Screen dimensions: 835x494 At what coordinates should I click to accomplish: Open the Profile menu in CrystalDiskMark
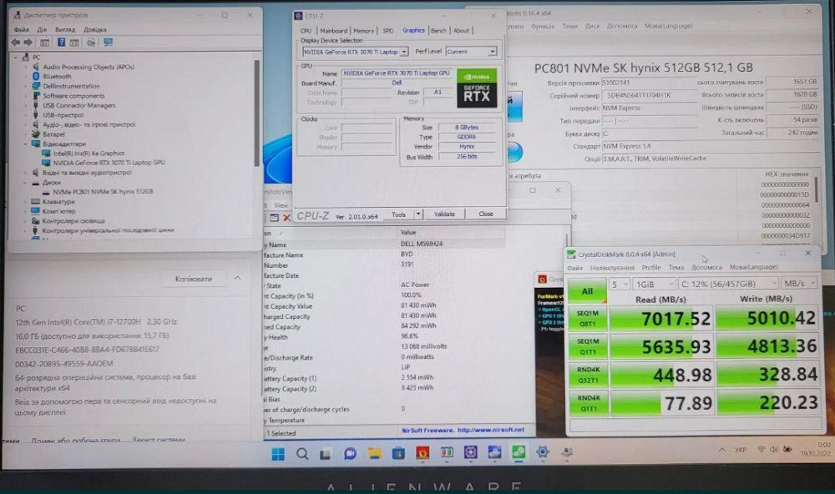[x=652, y=269]
